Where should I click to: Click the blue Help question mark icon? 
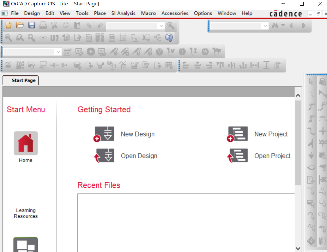pyautogui.click(x=169, y=38)
